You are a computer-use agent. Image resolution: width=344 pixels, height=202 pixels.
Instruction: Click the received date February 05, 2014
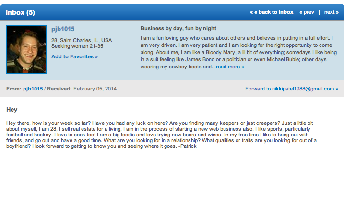[x=95, y=89]
